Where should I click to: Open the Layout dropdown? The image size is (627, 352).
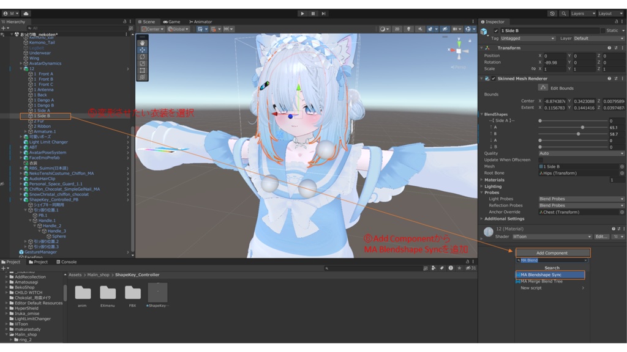610,13
